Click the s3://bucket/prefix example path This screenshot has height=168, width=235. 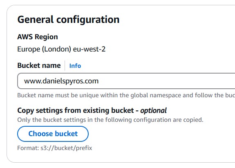(66, 148)
